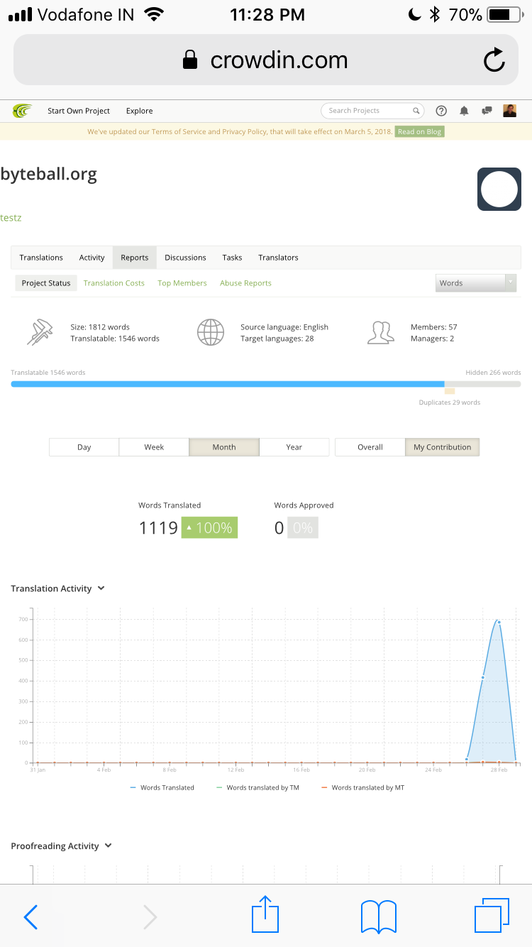Image resolution: width=532 pixels, height=947 pixels.
Task: Switch to the Tasks tab
Action: coord(232,258)
